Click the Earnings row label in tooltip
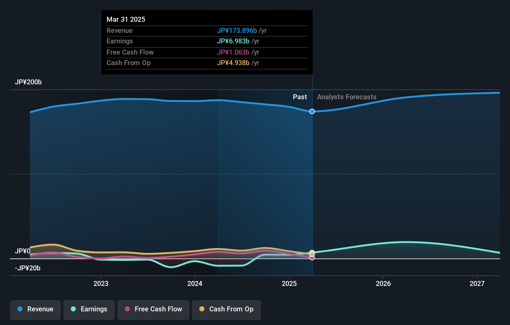This screenshot has width=510, height=325. (x=120, y=41)
